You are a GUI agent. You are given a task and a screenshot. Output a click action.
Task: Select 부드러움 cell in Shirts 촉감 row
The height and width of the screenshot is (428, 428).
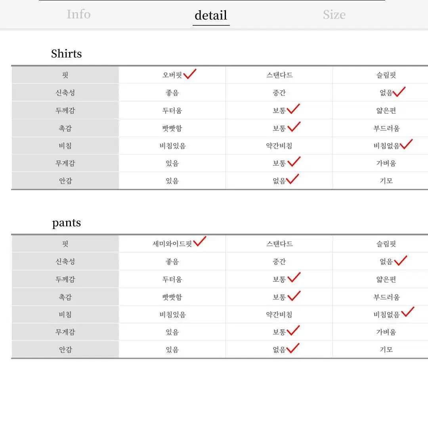386,128
